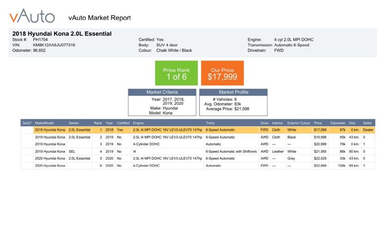Click the Gray exterior colour cell
This screenshot has width=389, height=231.
click(291, 159)
